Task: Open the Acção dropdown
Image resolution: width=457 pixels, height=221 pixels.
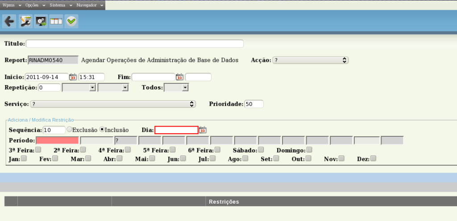Action: coord(311,60)
